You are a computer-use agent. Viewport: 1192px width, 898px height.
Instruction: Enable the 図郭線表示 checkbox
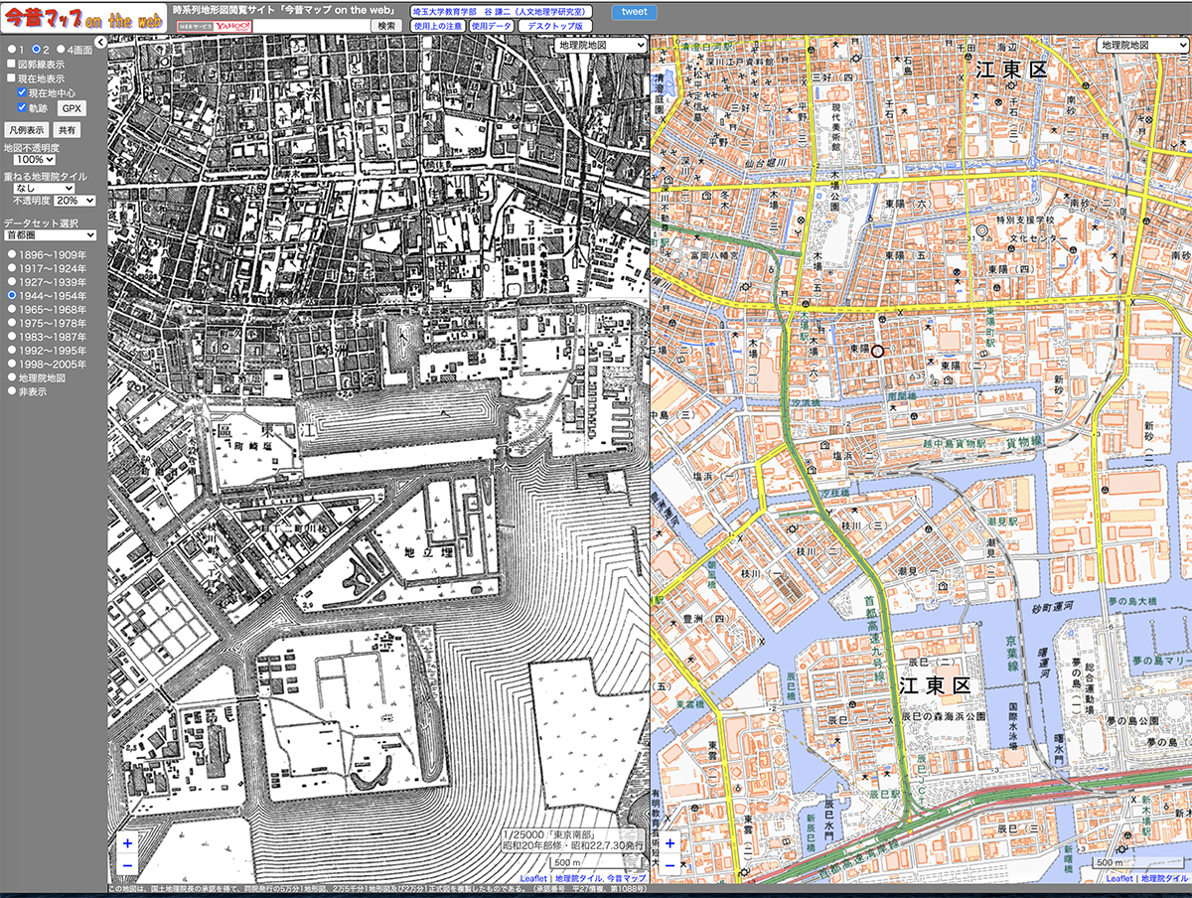pos(12,64)
